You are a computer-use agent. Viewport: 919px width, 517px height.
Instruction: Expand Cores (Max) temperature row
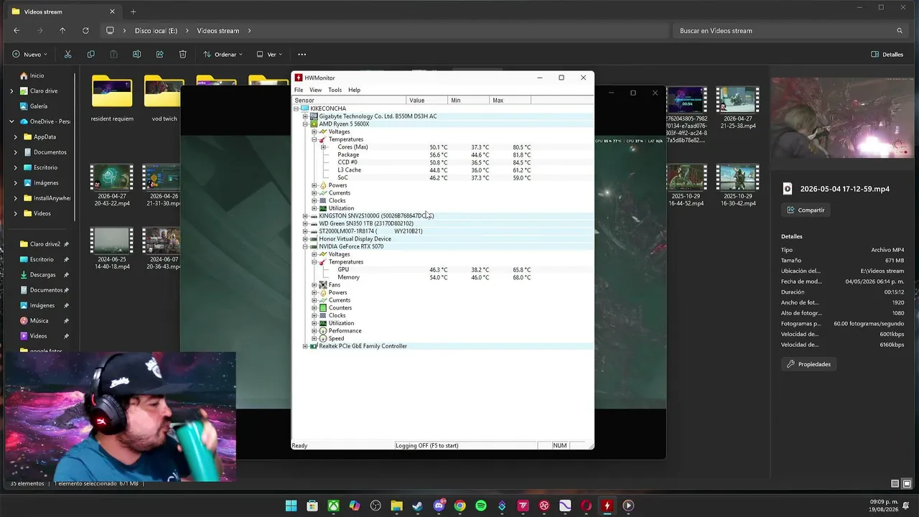323,147
